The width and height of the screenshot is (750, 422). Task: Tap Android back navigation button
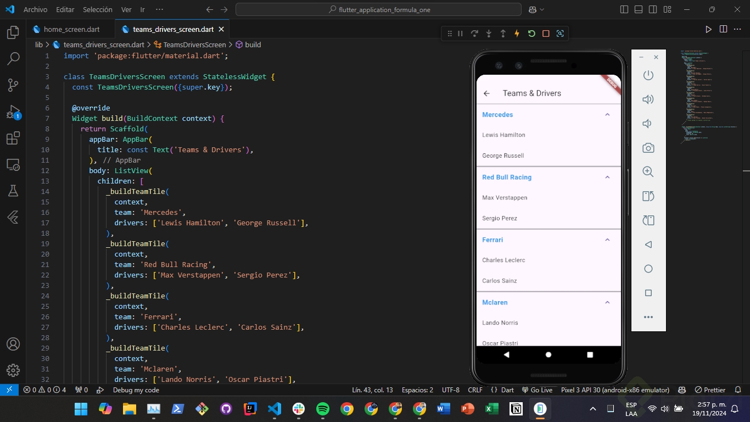506,355
